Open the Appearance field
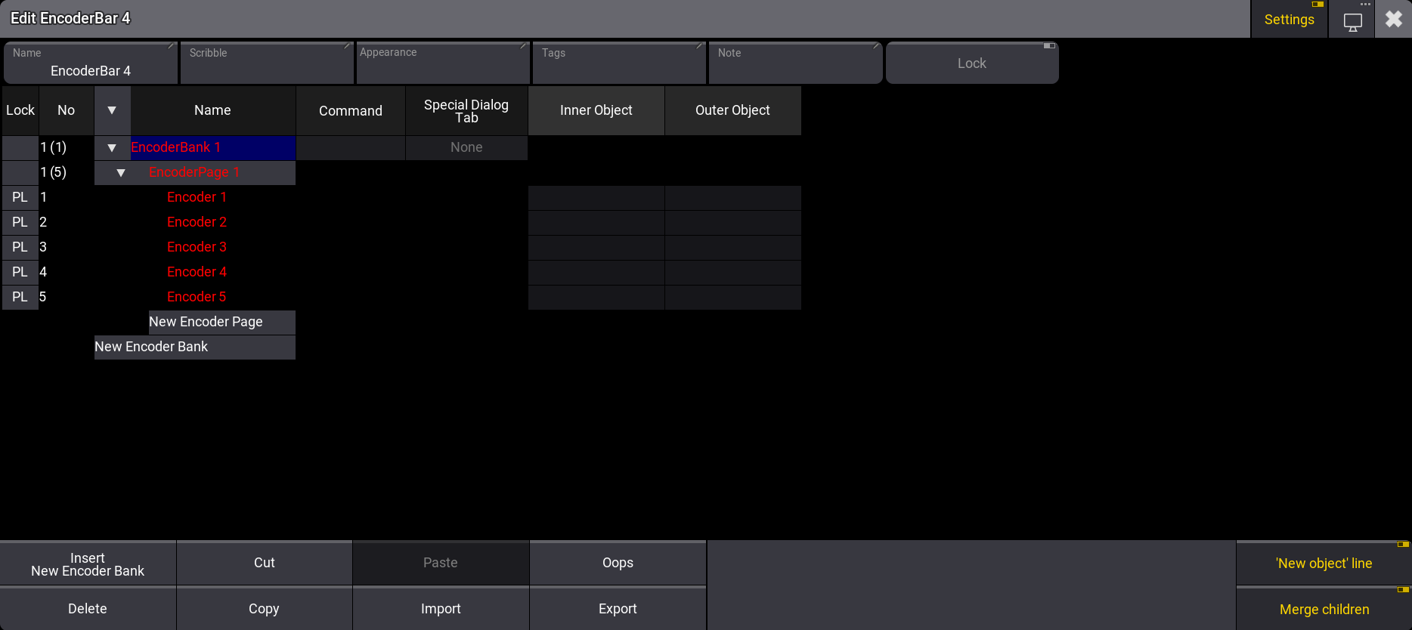The width and height of the screenshot is (1412, 630). pos(443,64)
